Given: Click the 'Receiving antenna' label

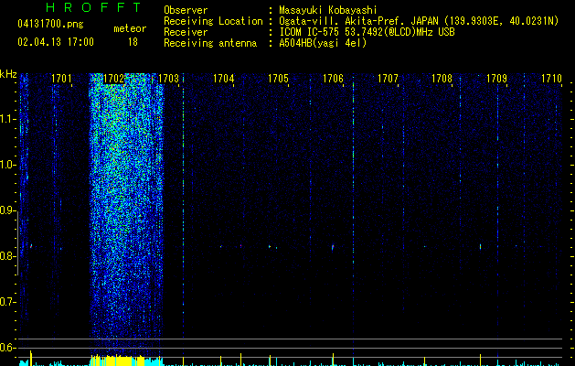Looking at the screenshot, I should tap(210, 43).
